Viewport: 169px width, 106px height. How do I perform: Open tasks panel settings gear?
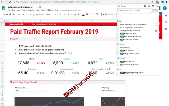tap(153, 6)
